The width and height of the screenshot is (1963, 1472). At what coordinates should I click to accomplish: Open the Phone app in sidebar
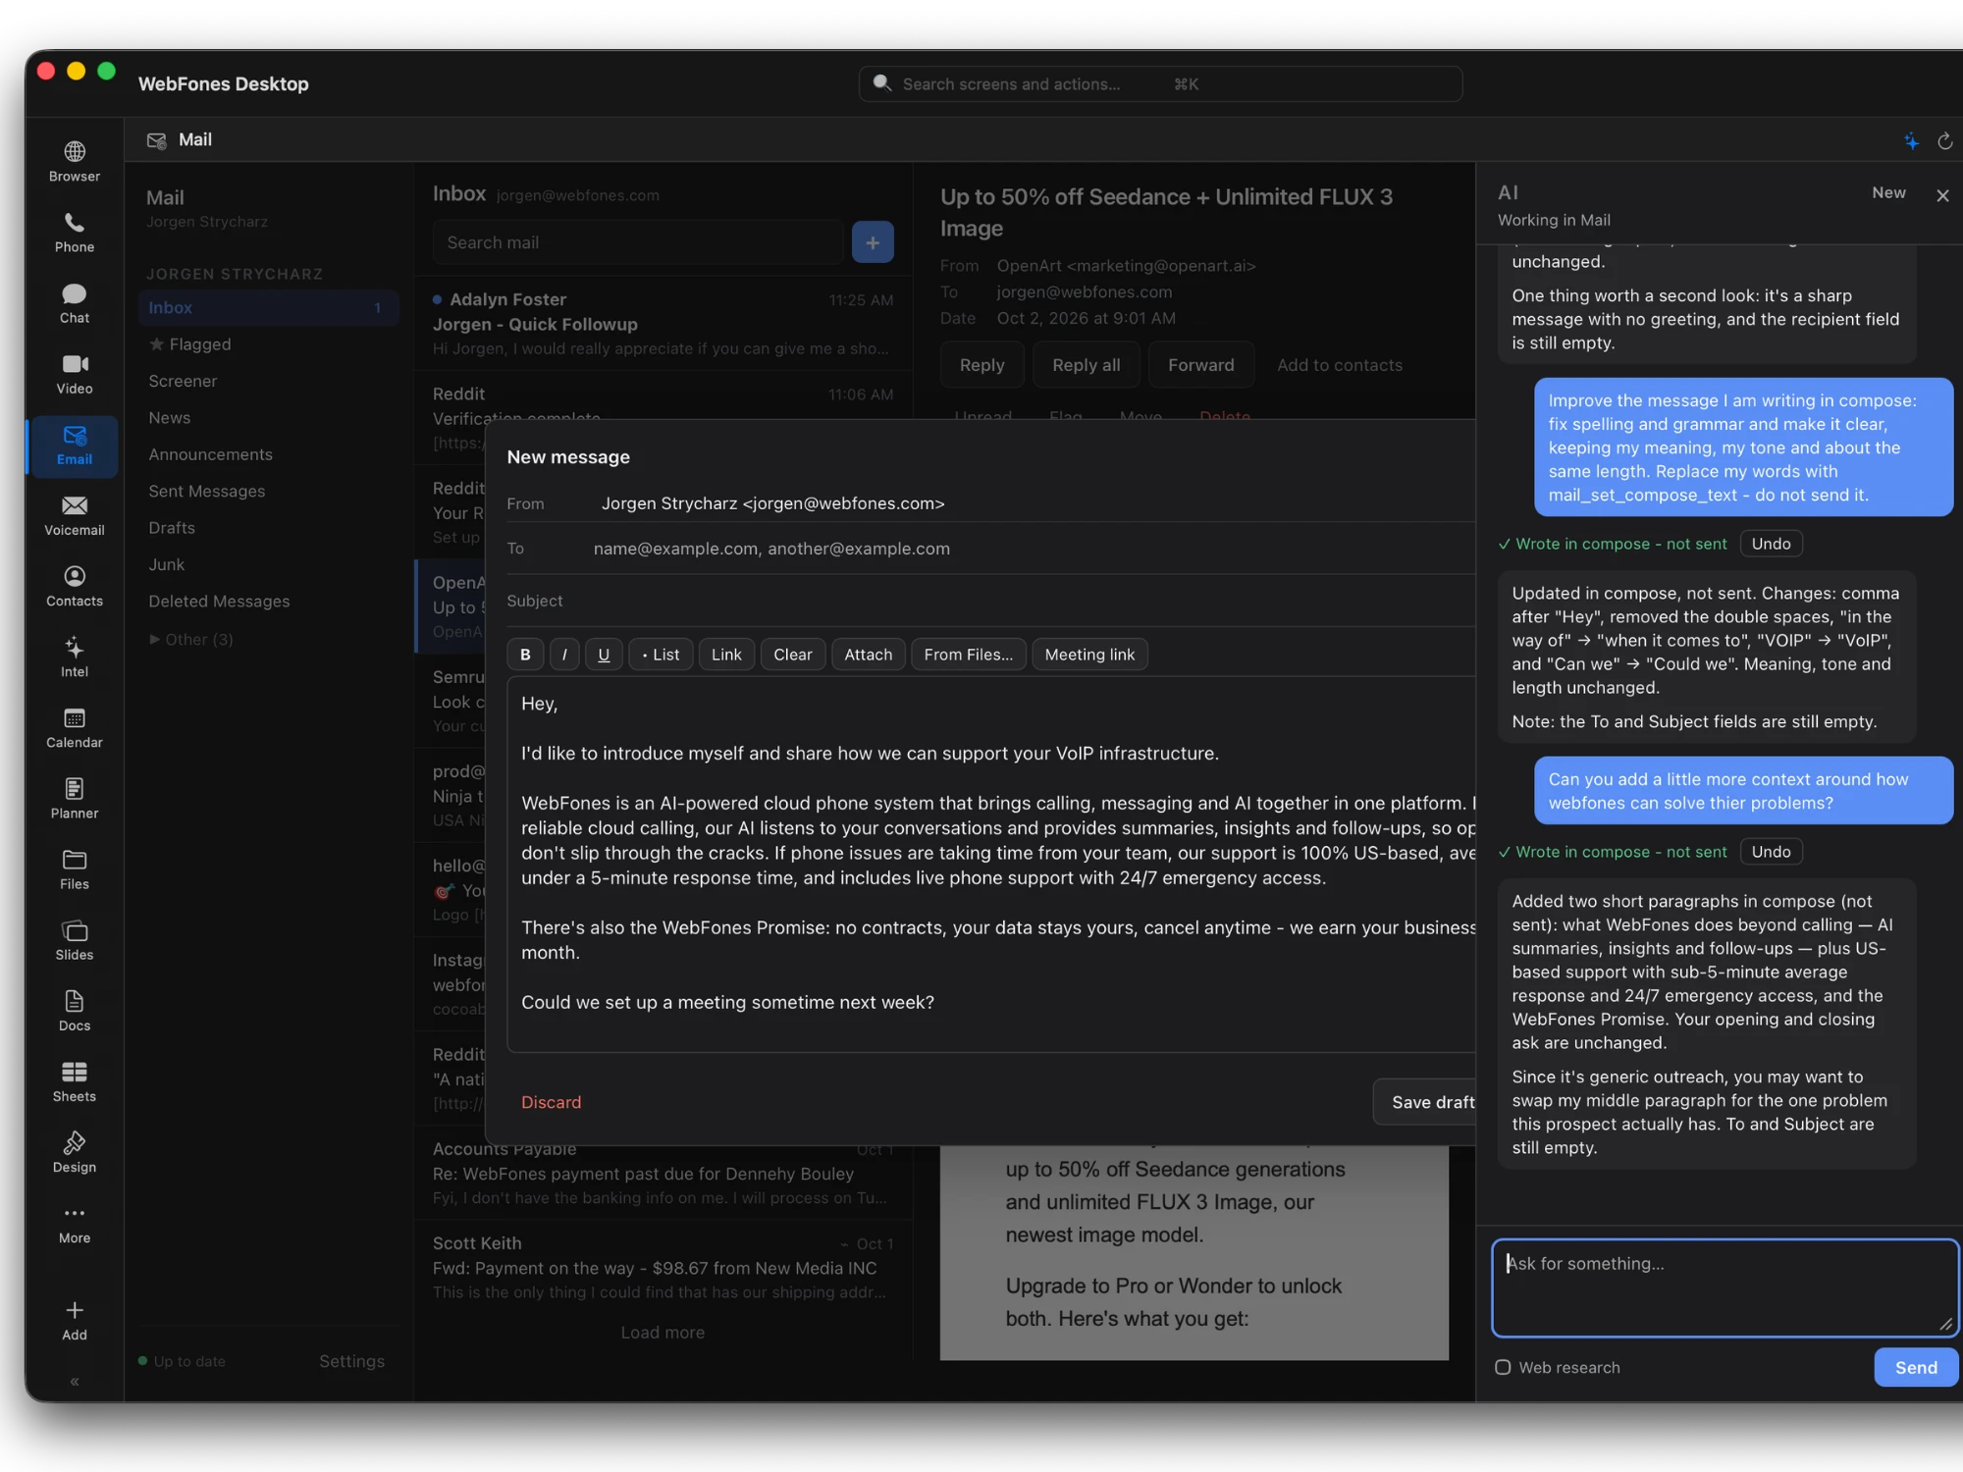click(75, 233)
